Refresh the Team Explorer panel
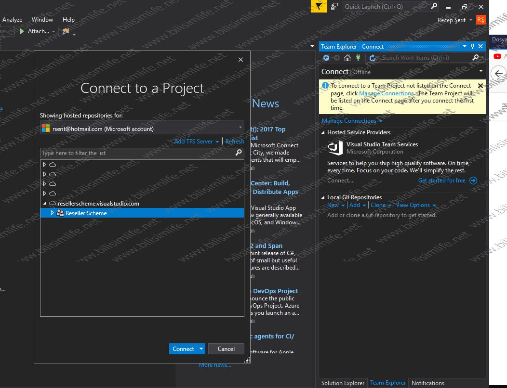 point(373,58)
